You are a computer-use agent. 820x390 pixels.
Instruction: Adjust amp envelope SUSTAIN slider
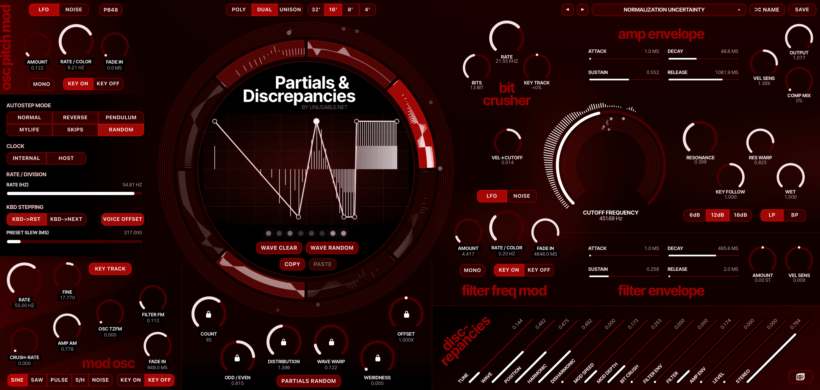624,79
